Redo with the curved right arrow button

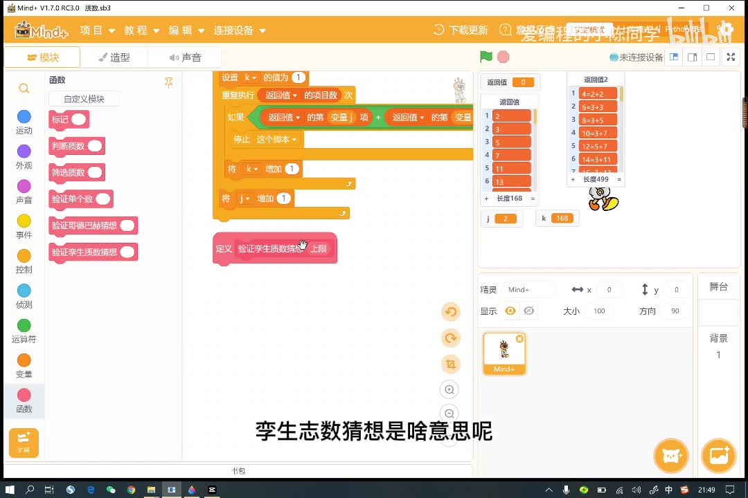(450, 338)
